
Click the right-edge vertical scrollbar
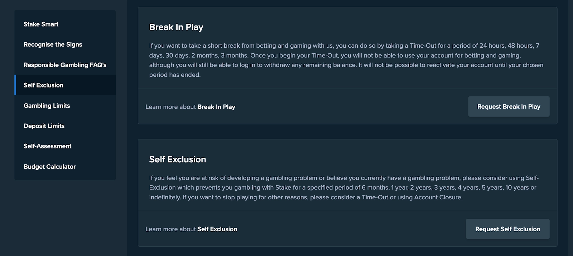tap(570, 128)
